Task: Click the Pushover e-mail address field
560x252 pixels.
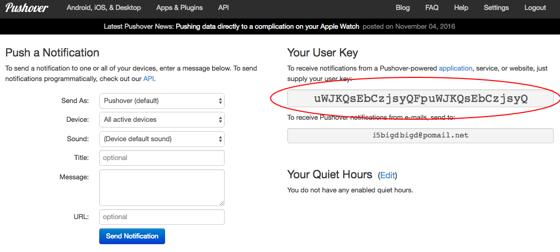Action: coord(420,135)
